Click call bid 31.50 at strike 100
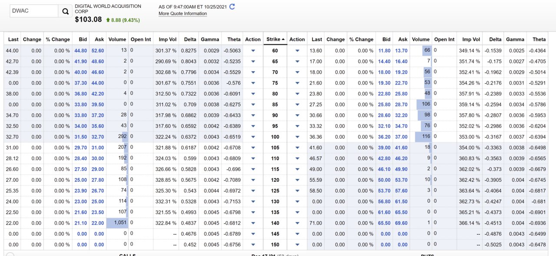This screenshot has width=556, height=256. click(x=81, y=137)
